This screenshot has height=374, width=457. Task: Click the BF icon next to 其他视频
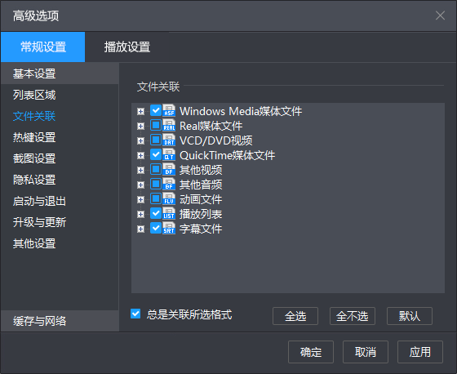tap(169, 170)
